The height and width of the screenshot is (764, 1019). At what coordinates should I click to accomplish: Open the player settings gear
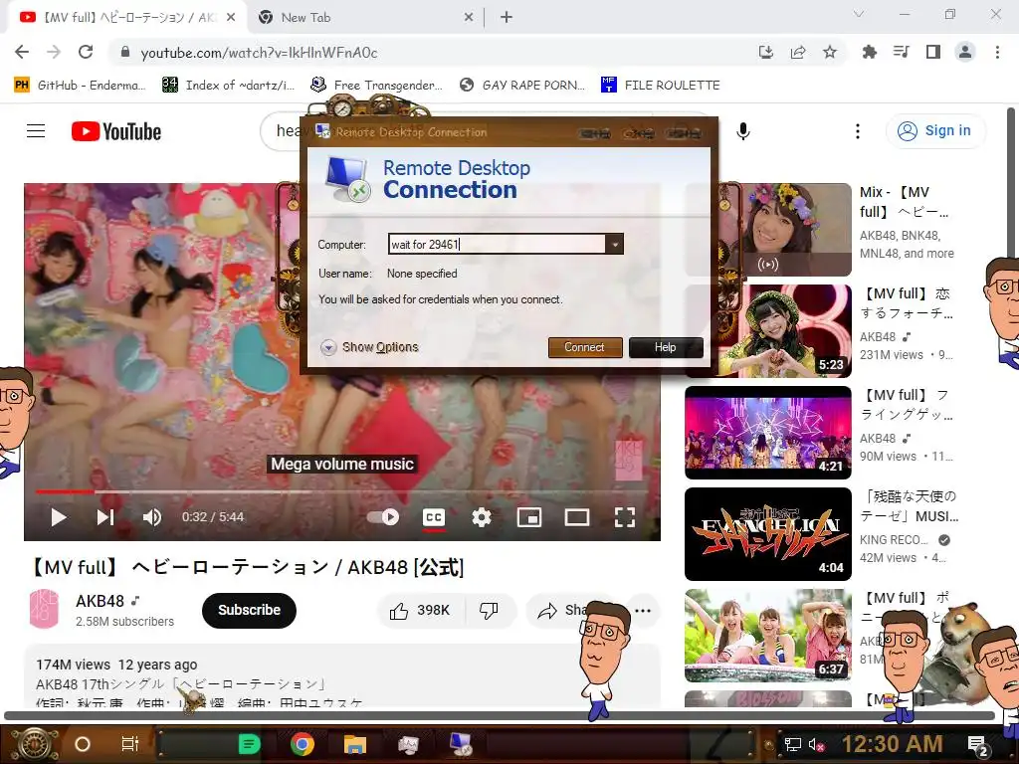481,517
